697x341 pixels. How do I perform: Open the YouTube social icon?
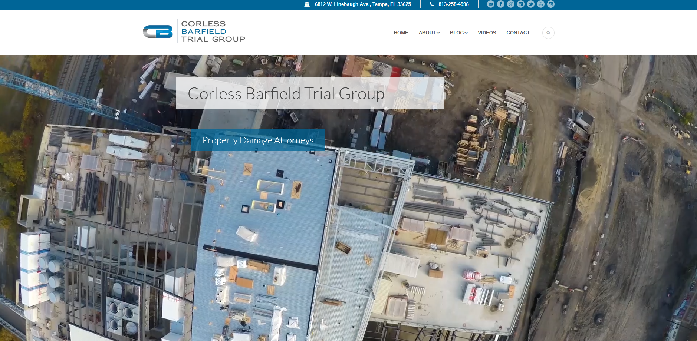tap(541, 4)
